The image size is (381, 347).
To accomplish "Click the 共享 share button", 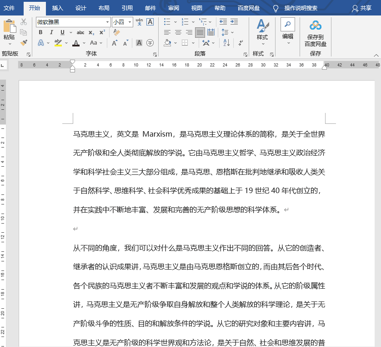I will [x=361, y=8].
